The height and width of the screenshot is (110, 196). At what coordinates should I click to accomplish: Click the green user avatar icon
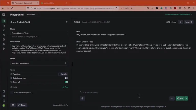click(x=4, y=105)
